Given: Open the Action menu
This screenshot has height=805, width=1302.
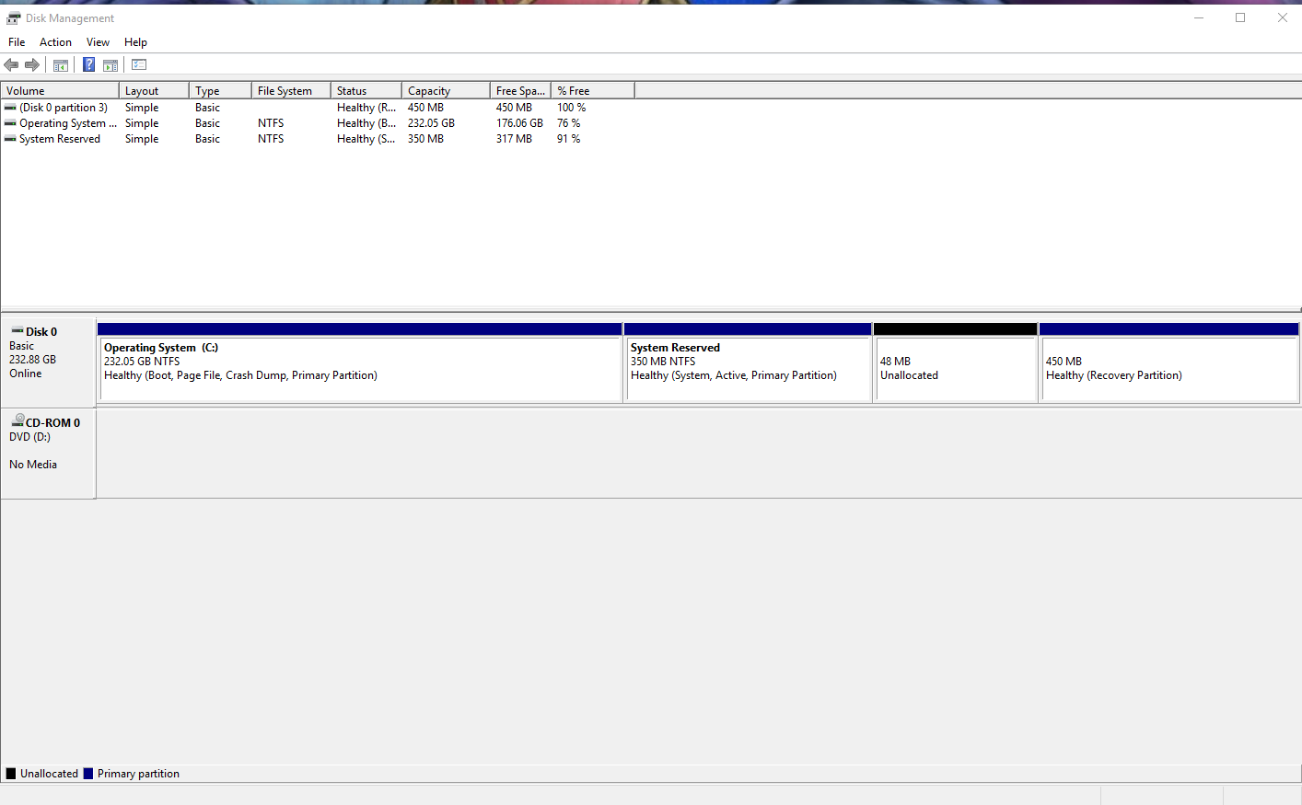Looking at the screenshot, I should (x=55, y=42).
